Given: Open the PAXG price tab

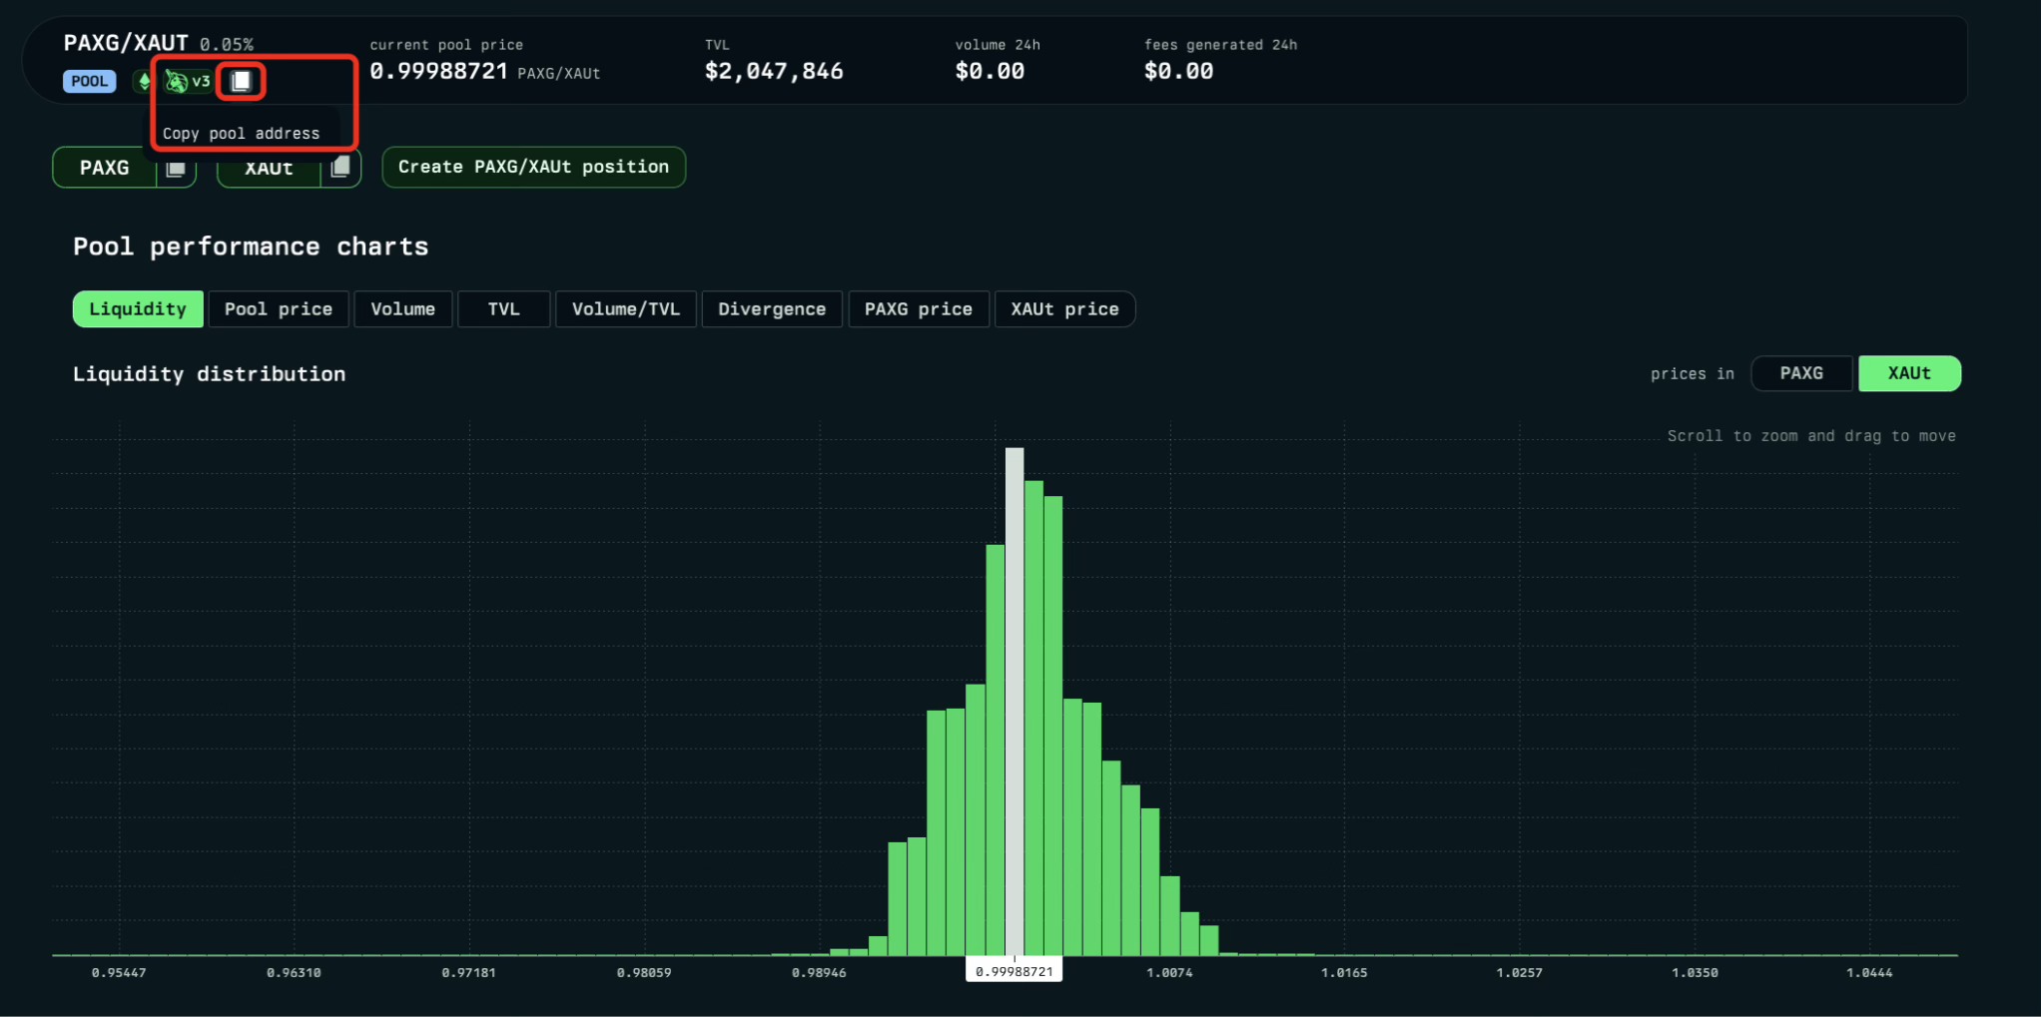Looking at the screenshot, I should [918, 309].
